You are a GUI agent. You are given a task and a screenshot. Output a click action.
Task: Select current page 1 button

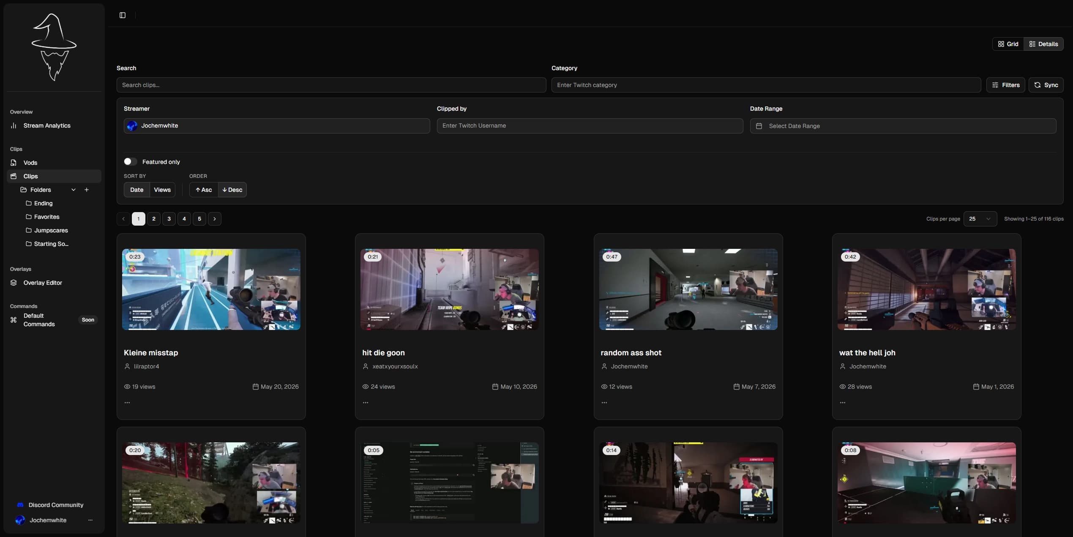click(x=139, y=219)
